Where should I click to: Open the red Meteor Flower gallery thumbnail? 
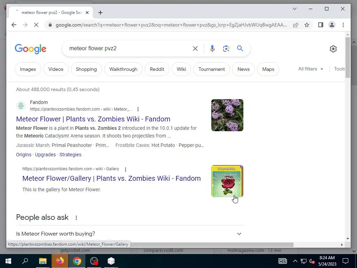(227, 181)
